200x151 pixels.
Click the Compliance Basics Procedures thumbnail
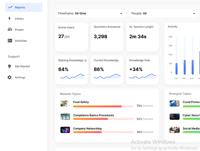[x=65, y=117]
